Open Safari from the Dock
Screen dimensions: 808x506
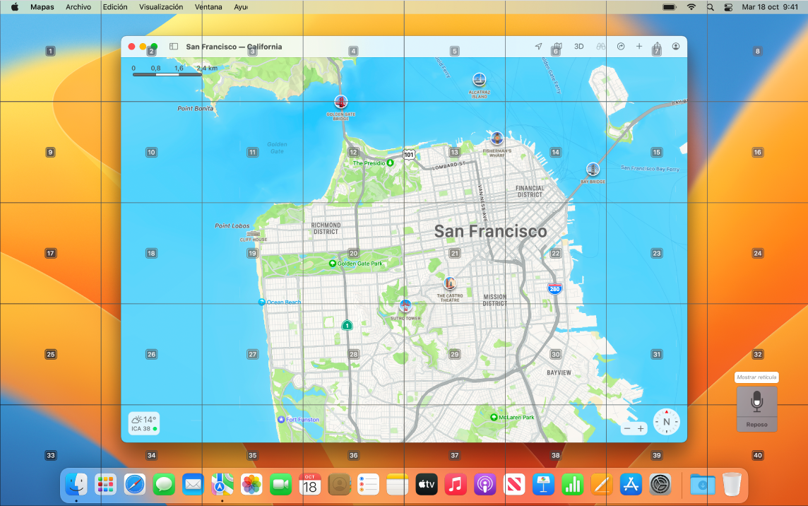134,485
